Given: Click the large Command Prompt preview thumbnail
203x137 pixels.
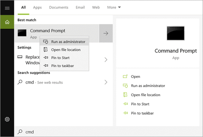Looking at the screenshot, I should pos(176,33).
